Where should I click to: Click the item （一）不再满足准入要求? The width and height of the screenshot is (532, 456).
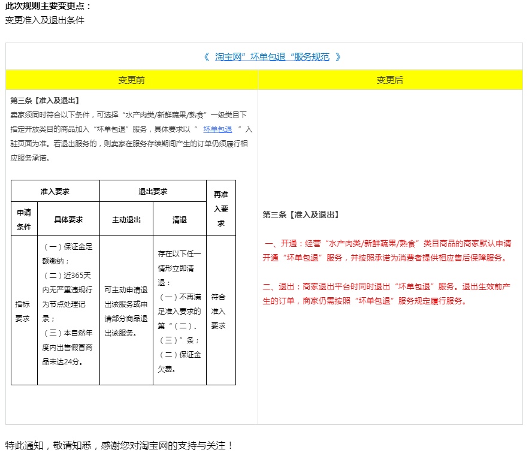point(179,319)
